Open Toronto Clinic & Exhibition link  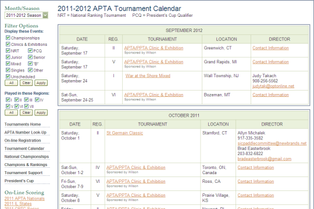[x=135, y=167]
